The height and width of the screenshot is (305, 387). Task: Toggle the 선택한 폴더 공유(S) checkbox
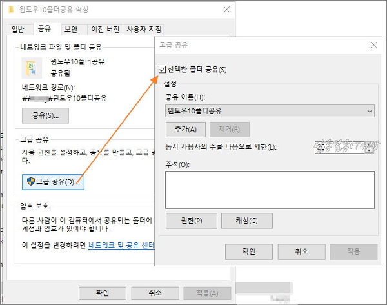point(163,69)
